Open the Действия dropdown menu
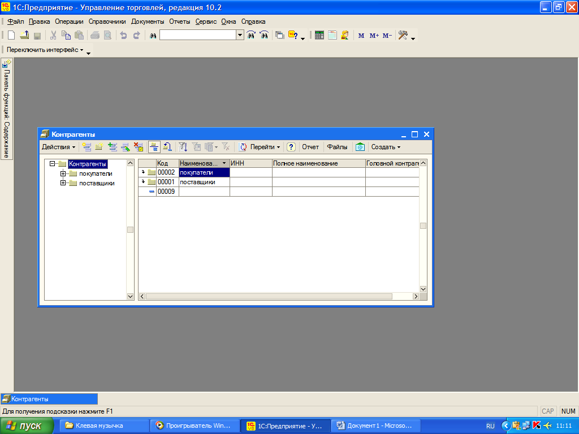Viewport: 579px width, 434px height. coord(58,147)
